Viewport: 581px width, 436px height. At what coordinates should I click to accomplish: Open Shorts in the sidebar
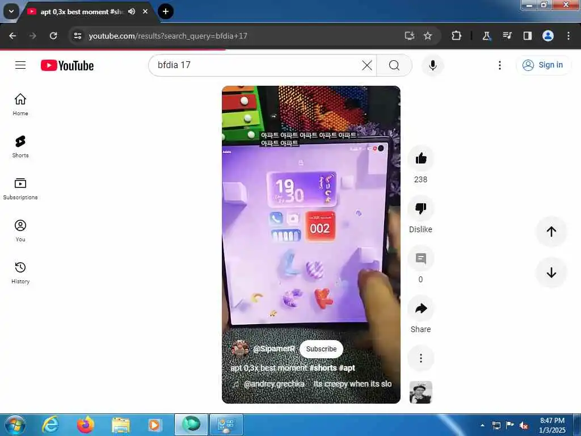point(20,146)
